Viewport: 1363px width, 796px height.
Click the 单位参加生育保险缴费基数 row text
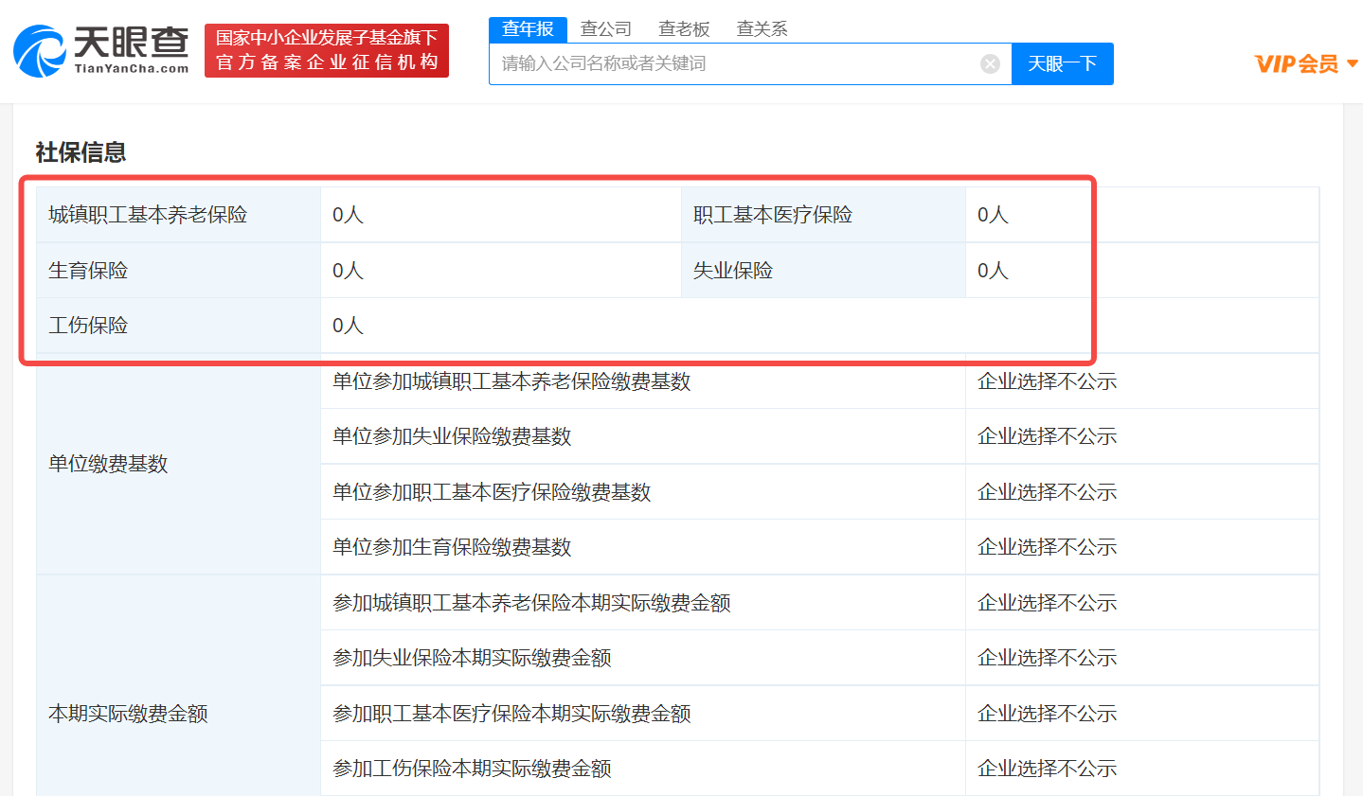click(x=452, y=547)
